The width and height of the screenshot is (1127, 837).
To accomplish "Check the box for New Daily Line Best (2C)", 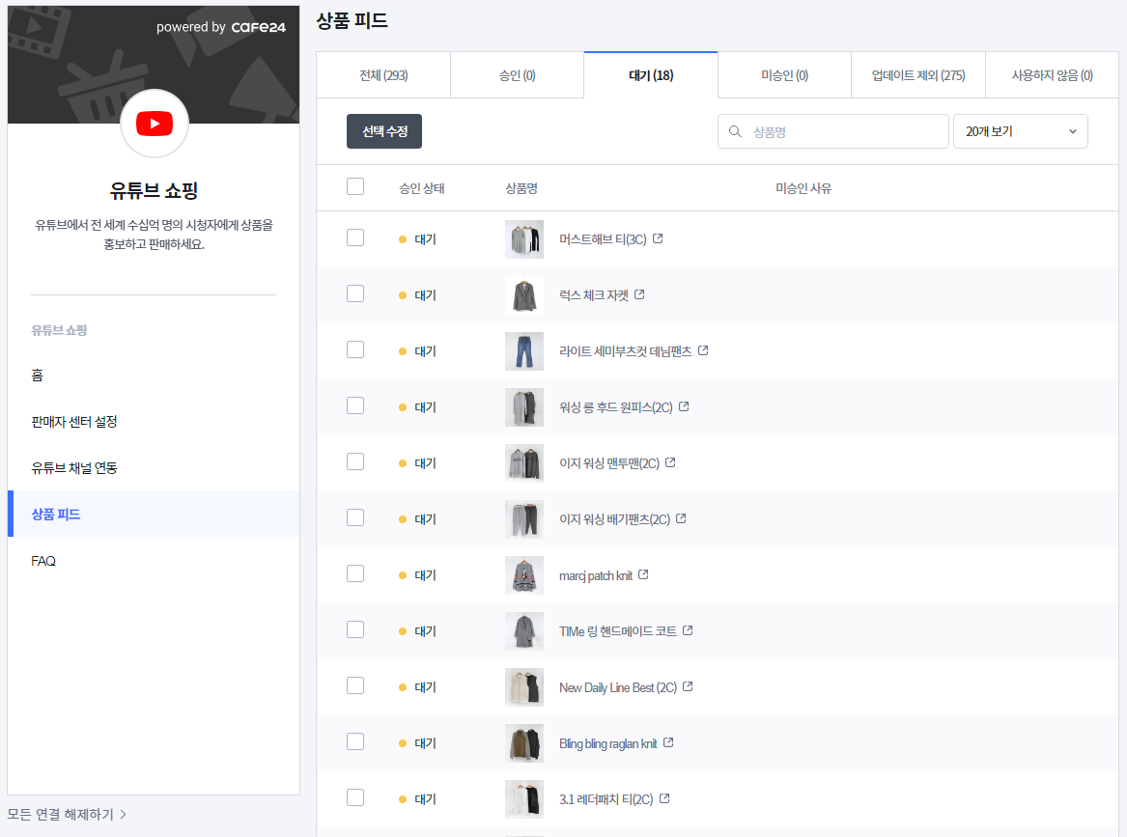I will point(355,686).
